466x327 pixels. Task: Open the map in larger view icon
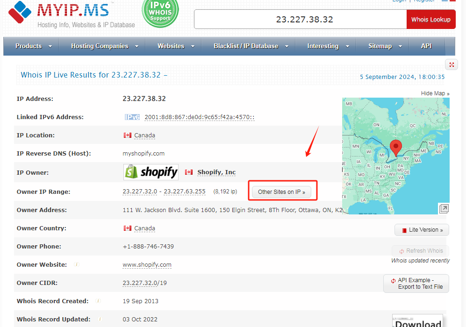[444, 208]
